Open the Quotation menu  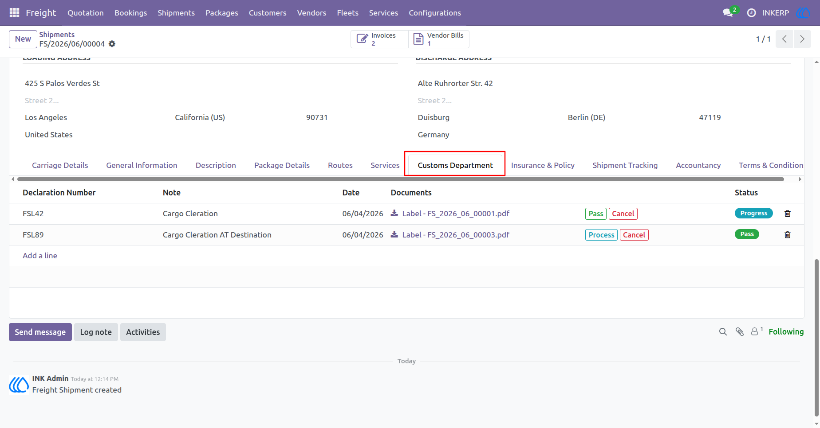tap(86, 13)
